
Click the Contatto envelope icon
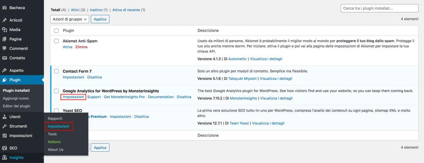pyautogui.click(x=4, y=58)
